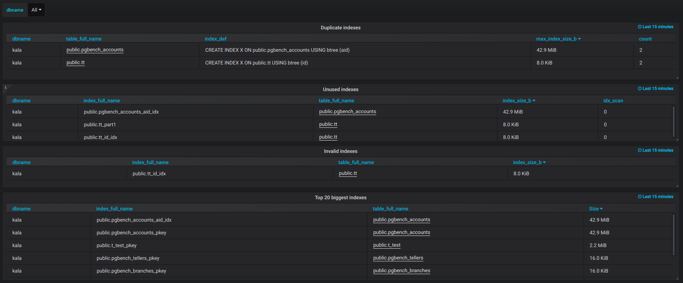Click sort arrow beside index_size_b in Invalid indexes

pyautogui.click(x=544, y=163)
